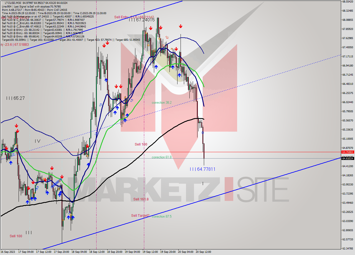Select the 'Sell %20 @ Entry -50: 68.80034' row

pos(42,33)
